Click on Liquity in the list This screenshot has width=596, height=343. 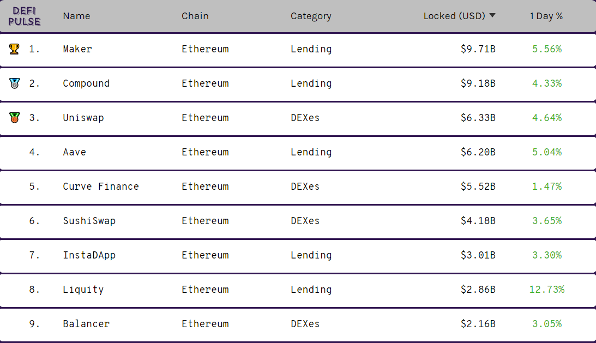point(83,290)
